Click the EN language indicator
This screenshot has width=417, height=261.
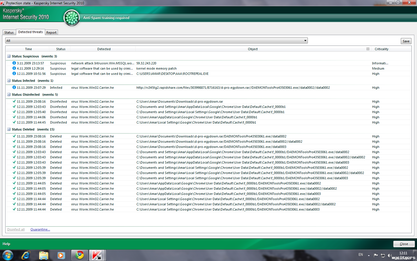tap(361, 255)
